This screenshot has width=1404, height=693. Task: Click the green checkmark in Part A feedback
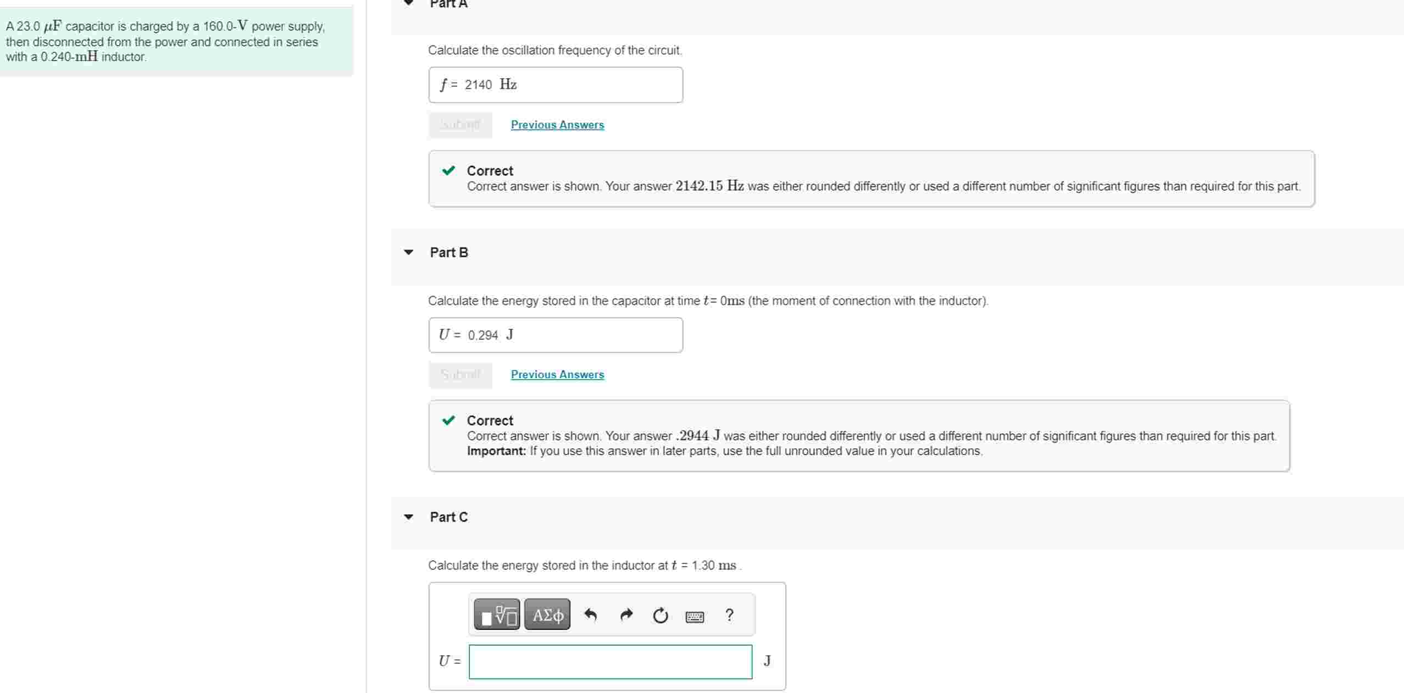click(449, 170)
